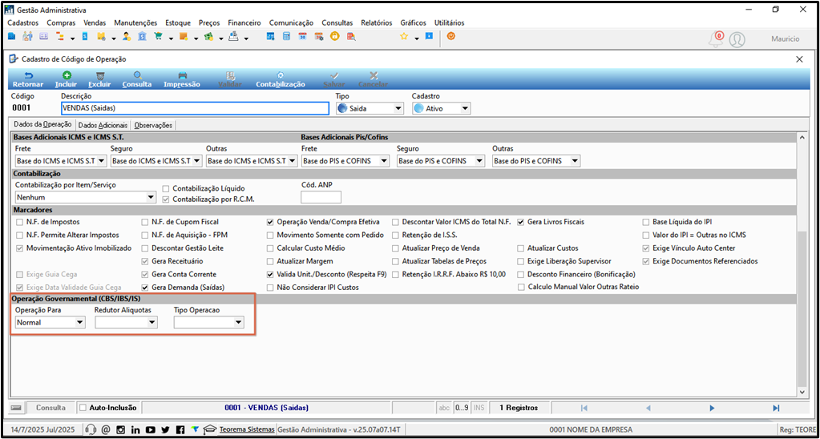Click Teorema Sistemas link
The width and height of the screenshot is (820, 439).
coord(248,429)
